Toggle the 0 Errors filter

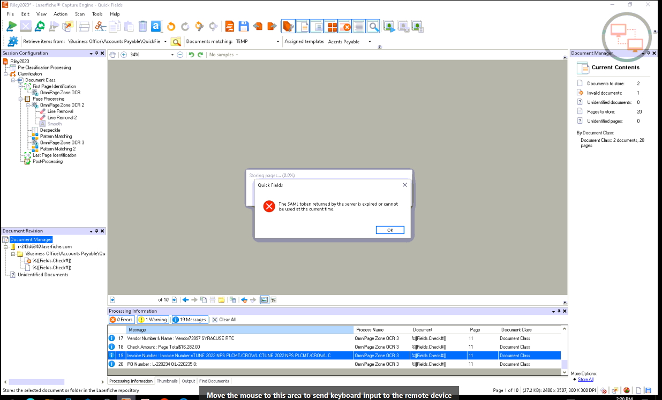tap(121, 320)
